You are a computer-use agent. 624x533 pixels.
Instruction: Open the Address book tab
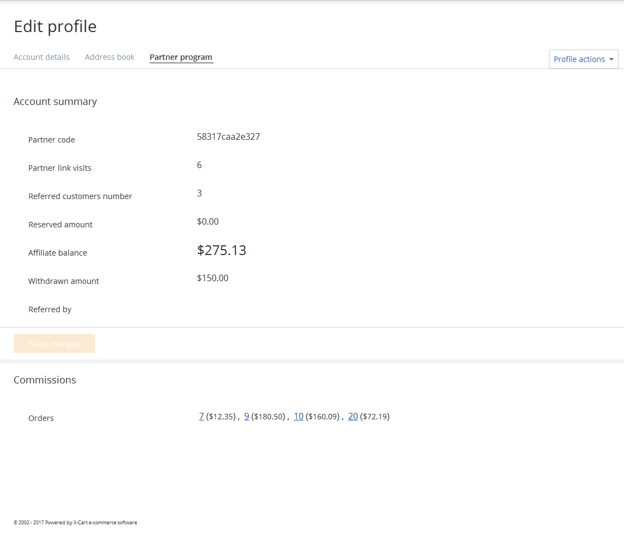pos(109,57)
